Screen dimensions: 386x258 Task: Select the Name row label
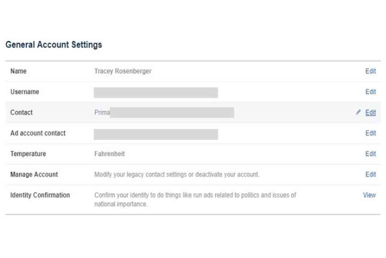18,71
